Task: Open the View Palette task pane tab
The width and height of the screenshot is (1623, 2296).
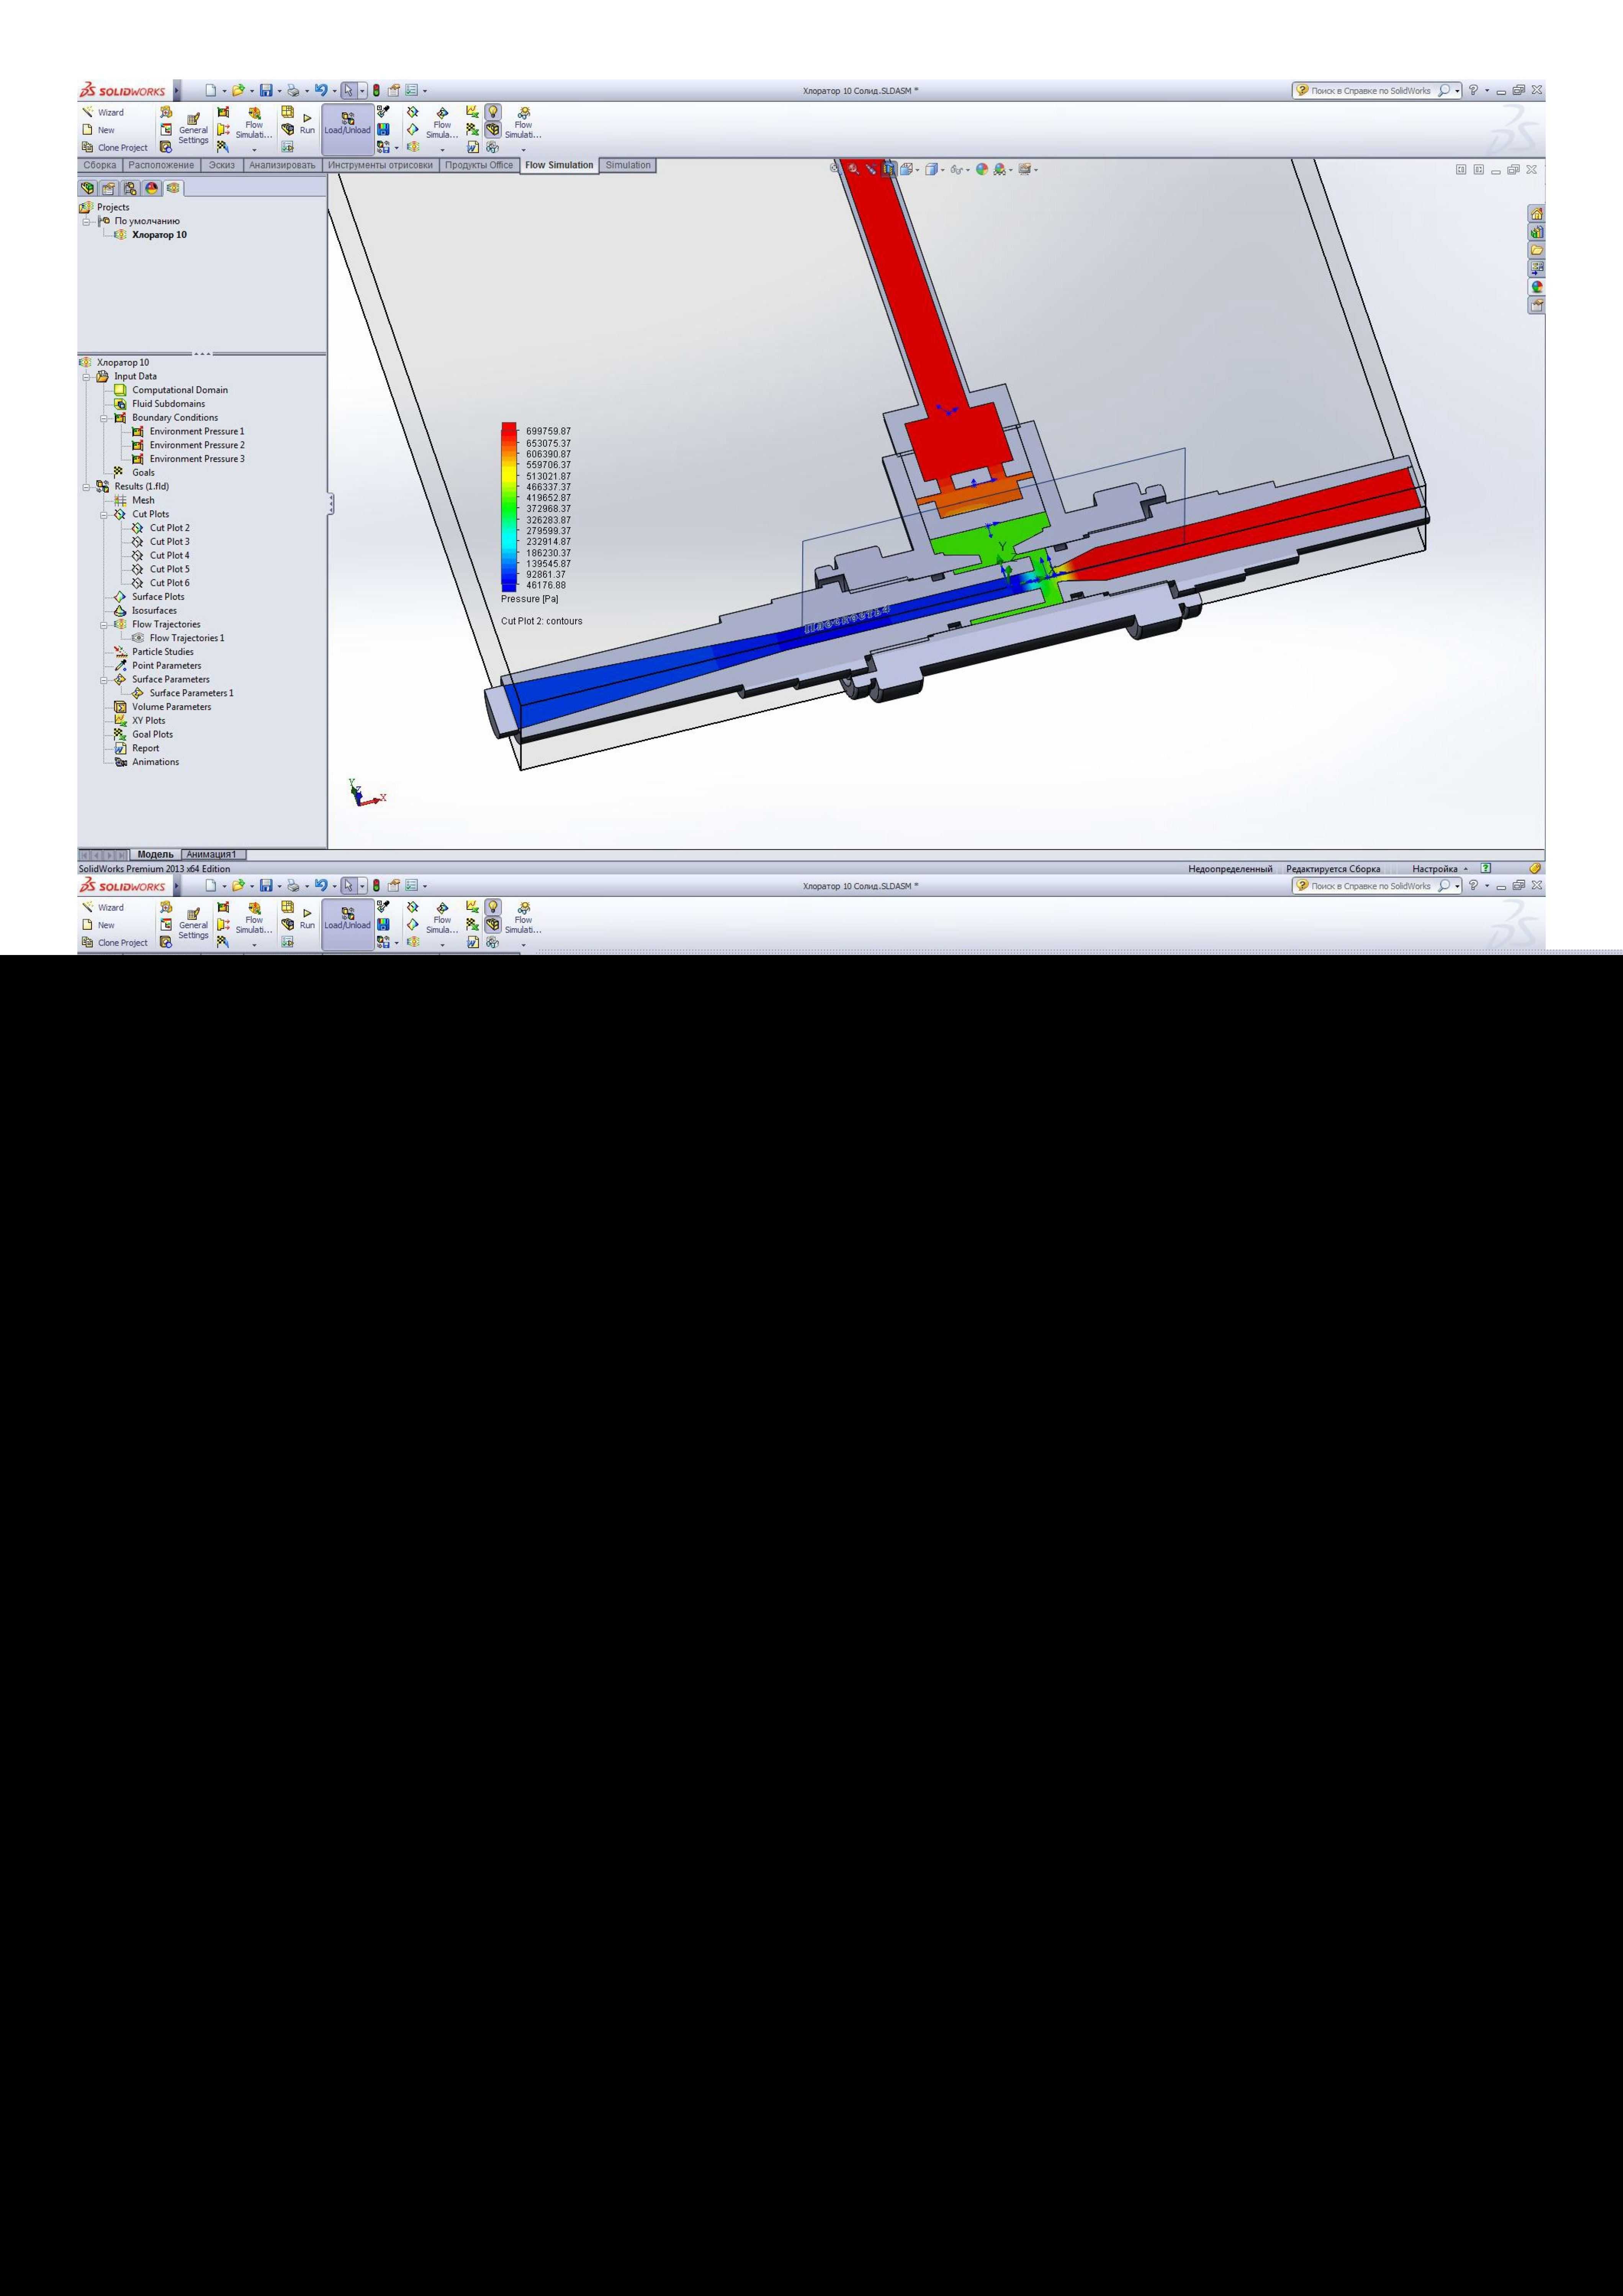Action: click(1536, 268)
